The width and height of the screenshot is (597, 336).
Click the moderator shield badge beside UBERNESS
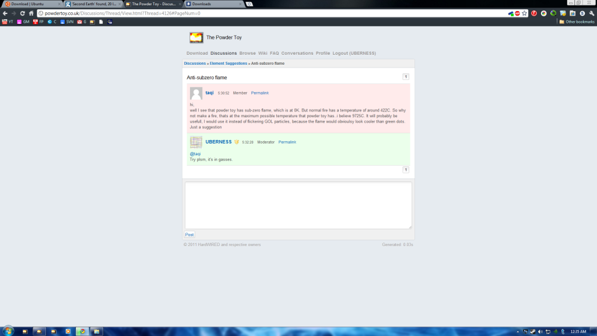(237, 142)
